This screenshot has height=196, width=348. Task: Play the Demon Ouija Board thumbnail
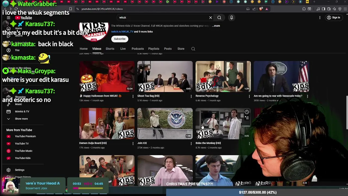107,124
